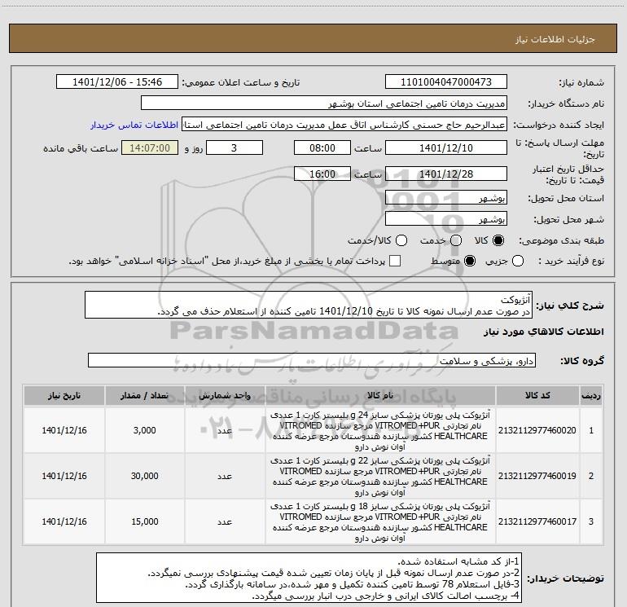The image size is (627, 607).
Task: Click the need date in row 2
Action: (x=64, y=476)
